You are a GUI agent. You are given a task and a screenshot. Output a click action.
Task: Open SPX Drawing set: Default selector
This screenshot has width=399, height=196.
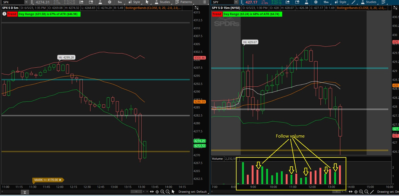(193, 192)
